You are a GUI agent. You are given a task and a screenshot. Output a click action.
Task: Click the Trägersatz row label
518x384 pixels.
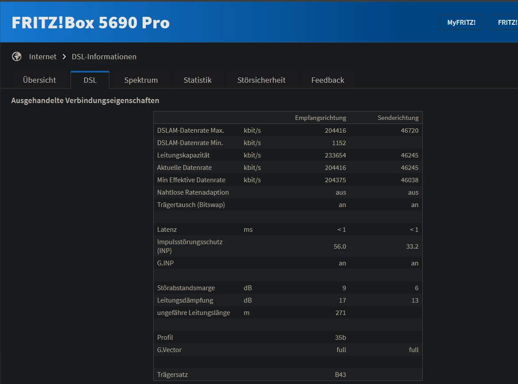coord(172,375)
